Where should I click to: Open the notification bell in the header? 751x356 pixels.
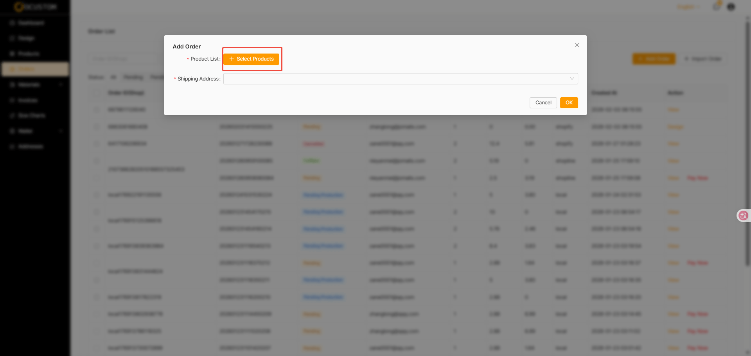coord(716,7)
